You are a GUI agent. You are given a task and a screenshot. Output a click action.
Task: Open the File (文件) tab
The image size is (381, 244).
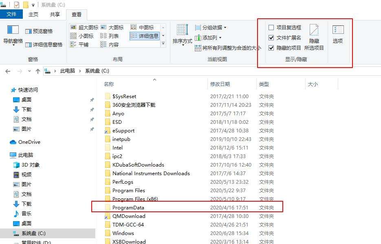11,14
